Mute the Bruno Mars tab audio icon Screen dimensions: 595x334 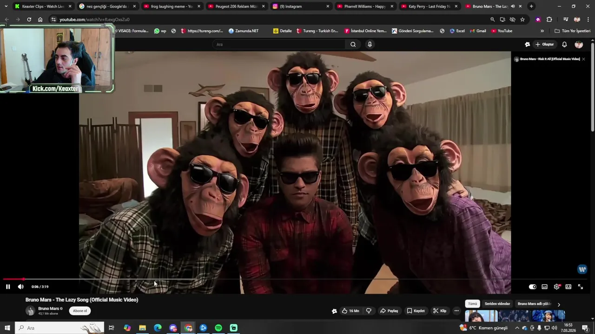coord(513,6)
